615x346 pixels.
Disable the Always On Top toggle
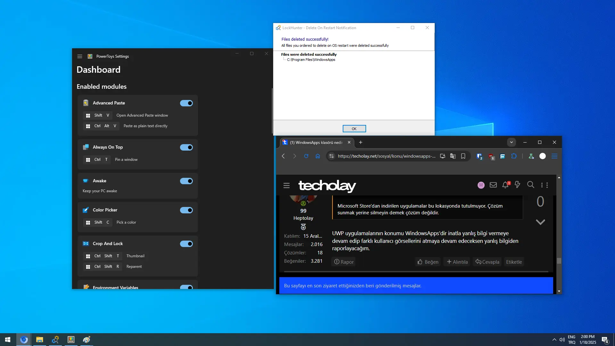click(186, 147)
